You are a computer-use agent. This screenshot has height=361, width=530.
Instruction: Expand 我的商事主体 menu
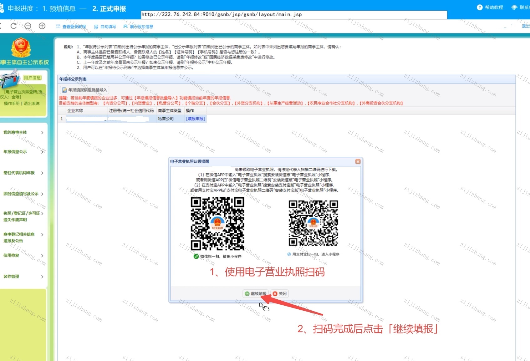23,132
